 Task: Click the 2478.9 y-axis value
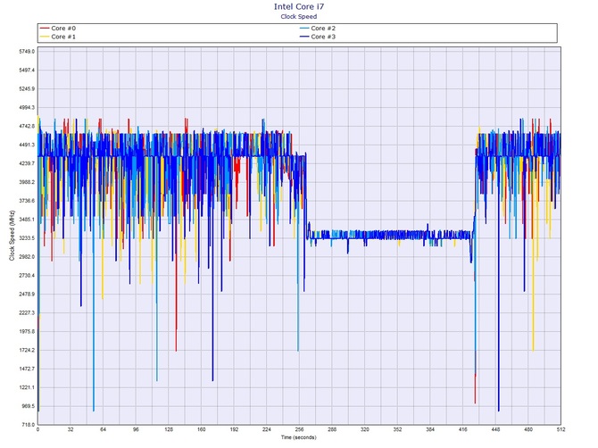tap(27, 295)
